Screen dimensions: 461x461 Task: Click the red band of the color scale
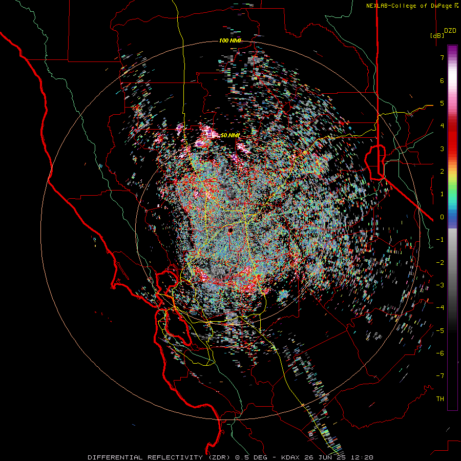click(452, 138)
